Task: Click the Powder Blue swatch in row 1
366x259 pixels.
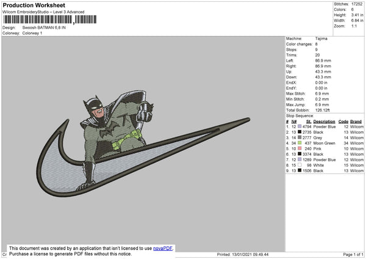Action: coord(300,126)
